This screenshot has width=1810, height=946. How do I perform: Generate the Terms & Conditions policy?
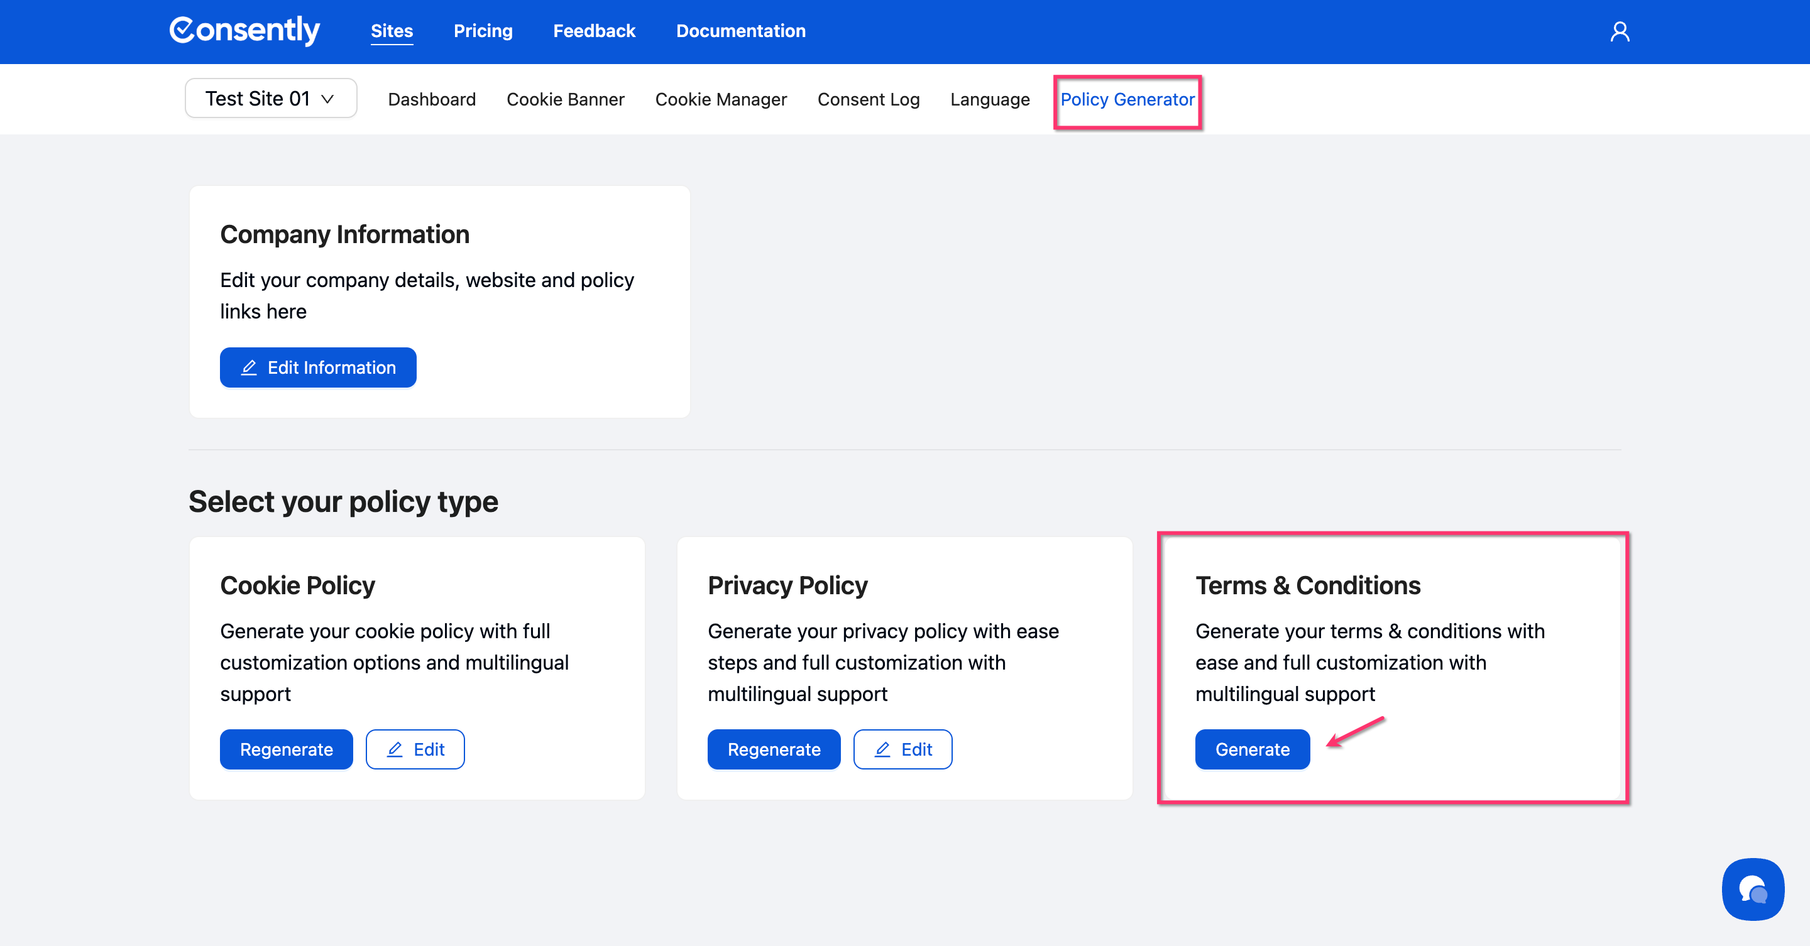1251,749
